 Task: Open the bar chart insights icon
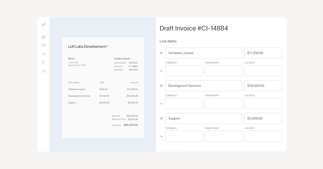tap(44, 37)
